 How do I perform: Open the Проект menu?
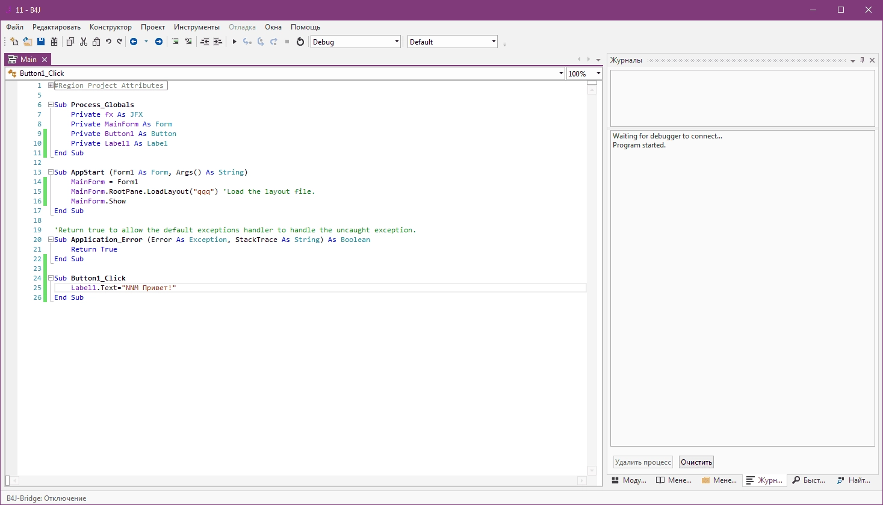153,27
